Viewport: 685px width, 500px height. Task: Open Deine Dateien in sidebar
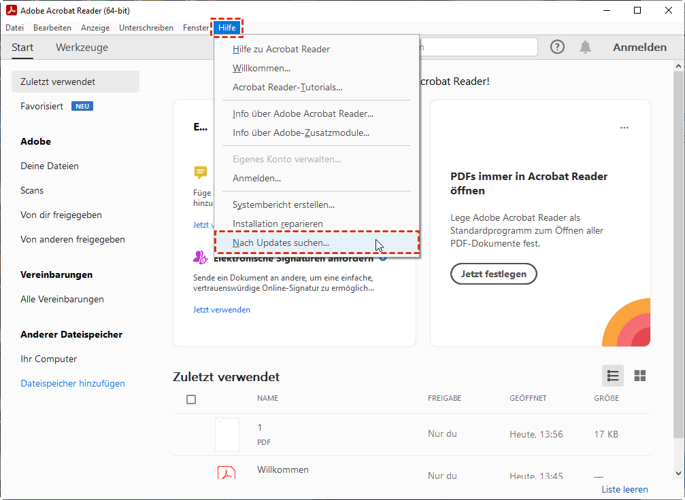coord(50,166)
